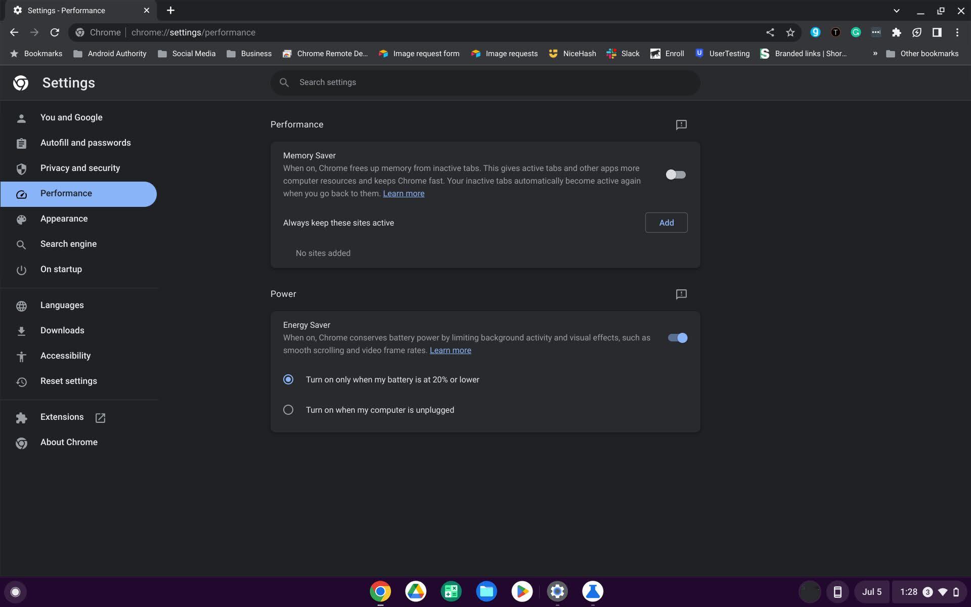Open Chrome three-dot menu

[957, 32]
